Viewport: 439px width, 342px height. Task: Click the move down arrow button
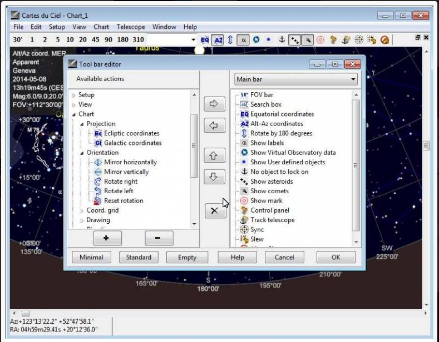(x=214, y=177)
